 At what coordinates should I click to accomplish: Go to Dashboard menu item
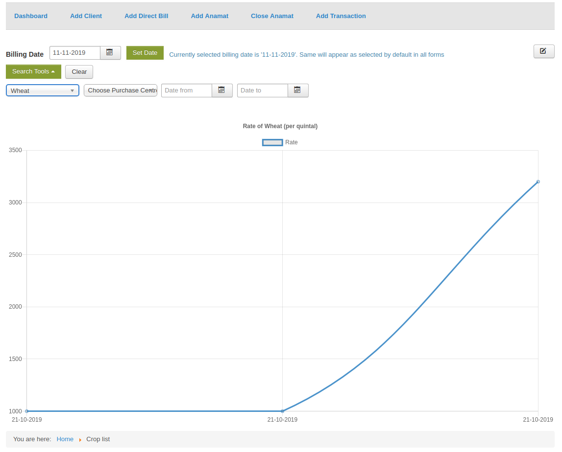click(x=31, y=16)
